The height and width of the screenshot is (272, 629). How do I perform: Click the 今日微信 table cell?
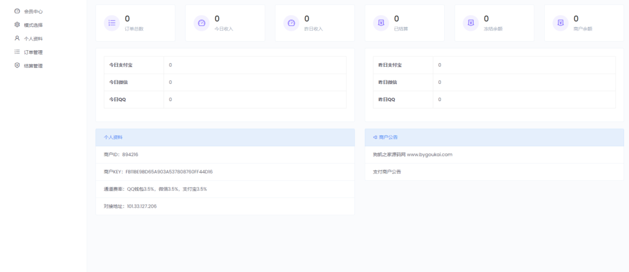pyautogui.click(x=134, y=83)
